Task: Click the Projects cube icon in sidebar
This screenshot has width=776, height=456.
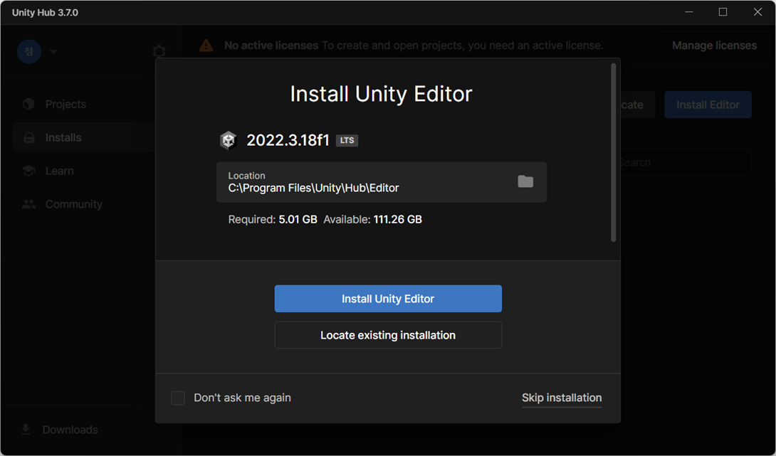Action: pos(28,104)
